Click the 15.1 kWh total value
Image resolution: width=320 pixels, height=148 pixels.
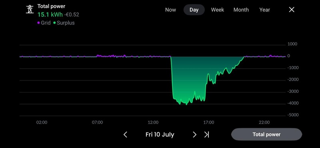coord(50,15)
